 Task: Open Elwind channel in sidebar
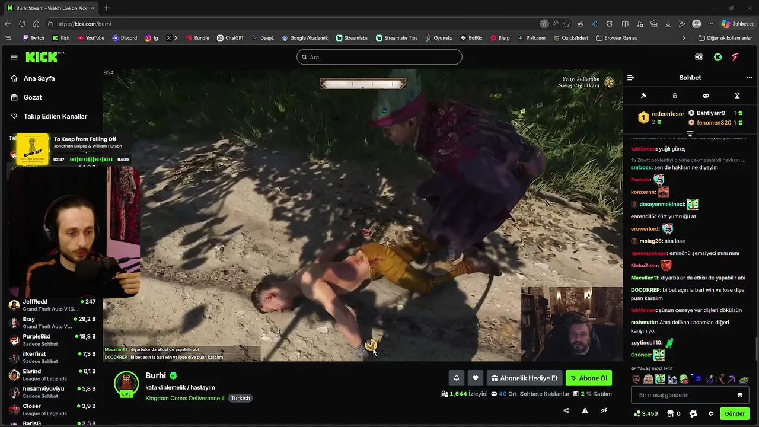(x=52, y=375)
